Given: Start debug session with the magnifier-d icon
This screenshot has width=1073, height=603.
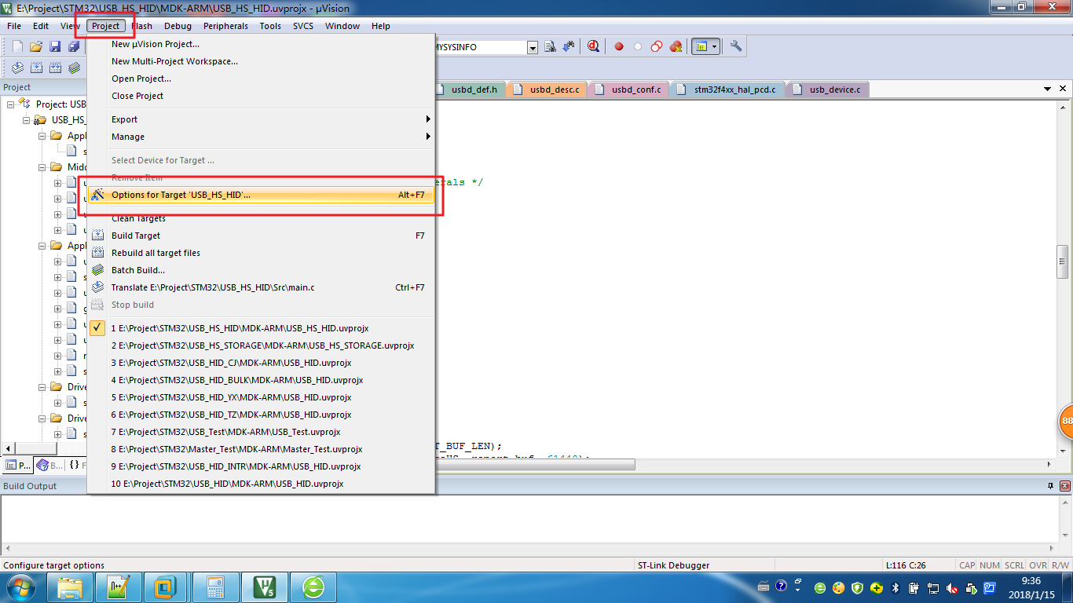Looking at the screenshot, I should coord(594,47).
